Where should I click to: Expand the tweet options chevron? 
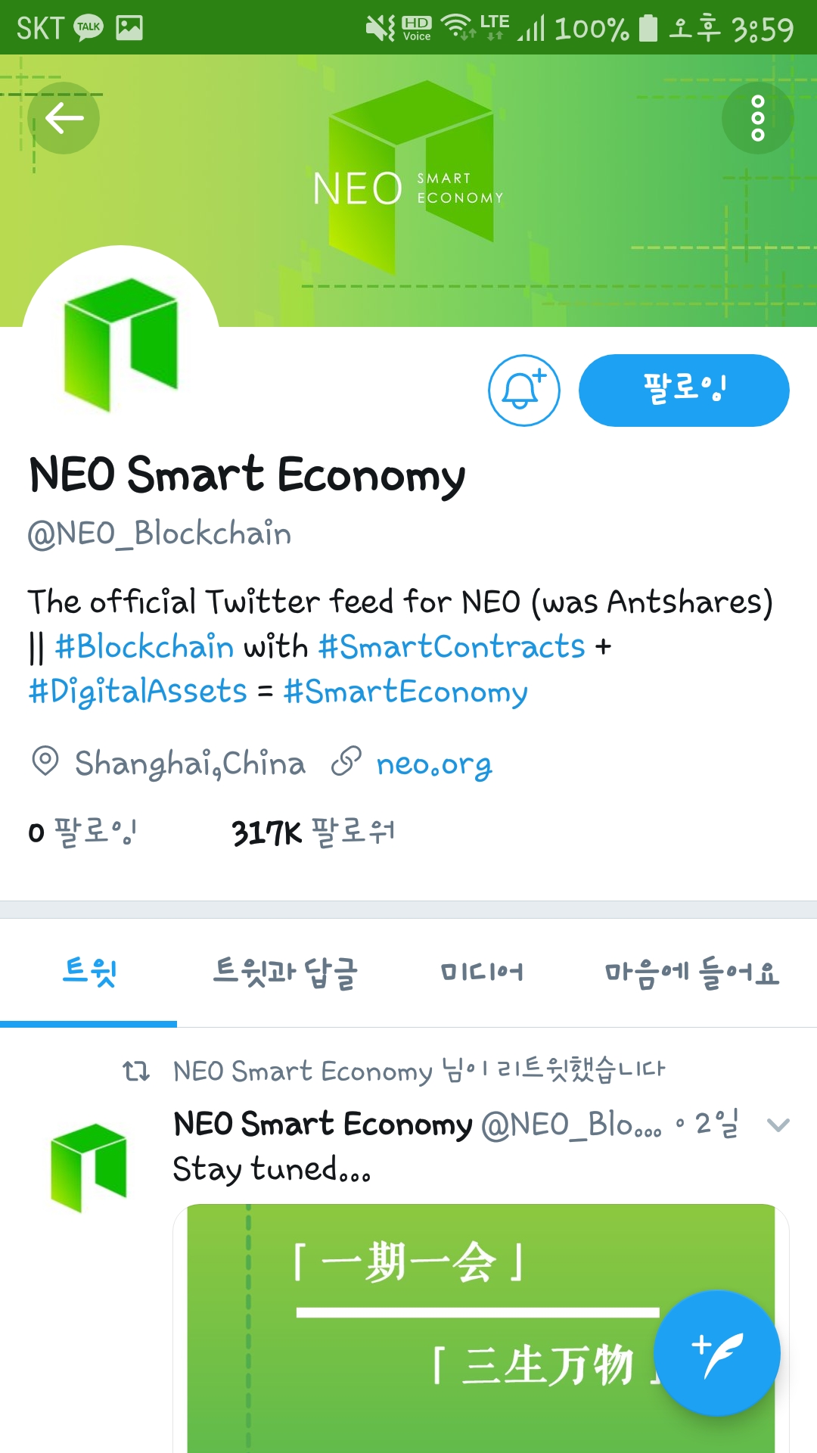point(778,1125)
